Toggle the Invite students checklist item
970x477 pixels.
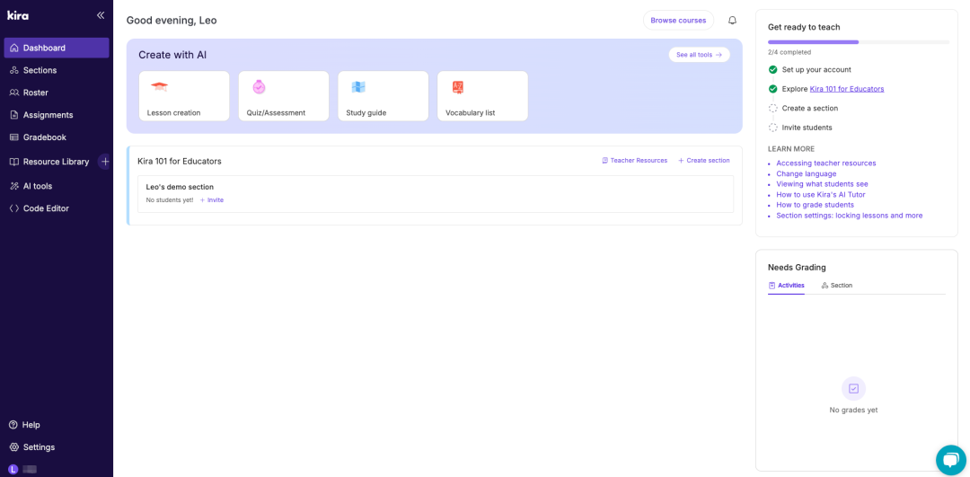(x=773, y=128)
